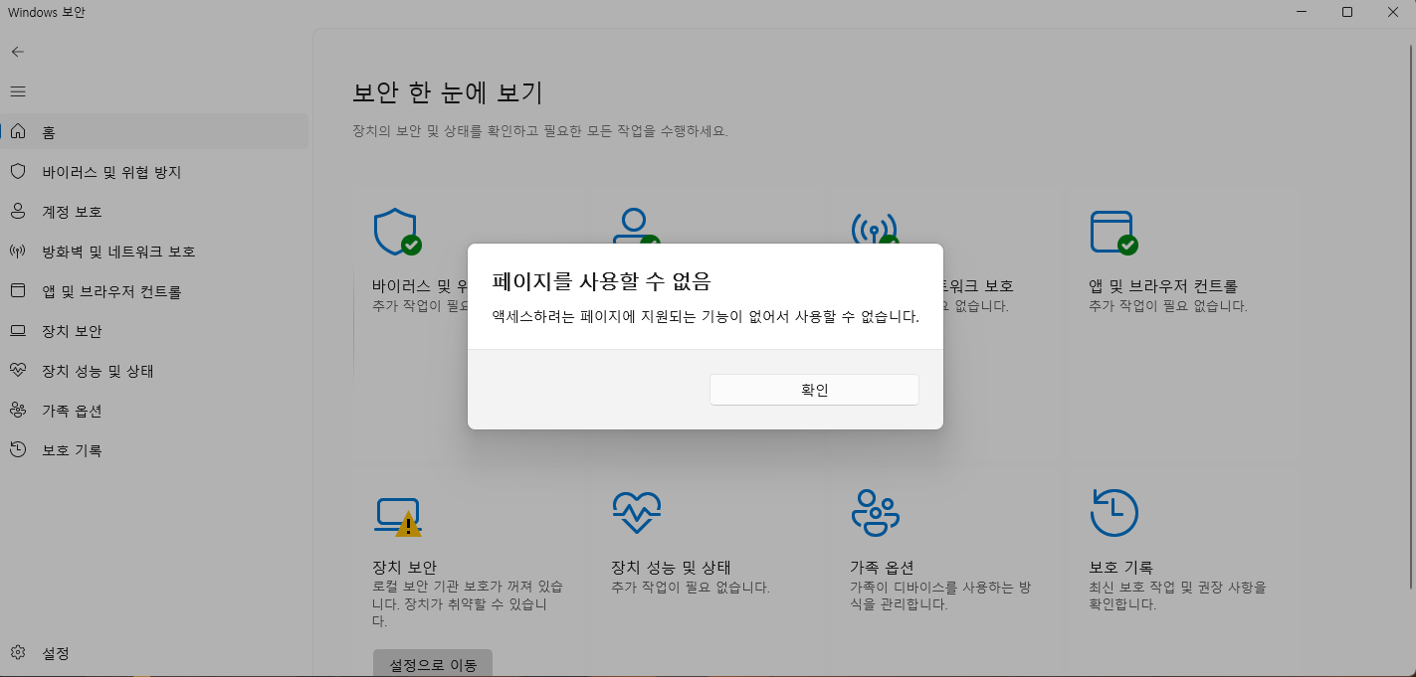Open 보호 기록 in sidebar
This screenshot has height=677, width=1416.
click(x=156, y=449)
